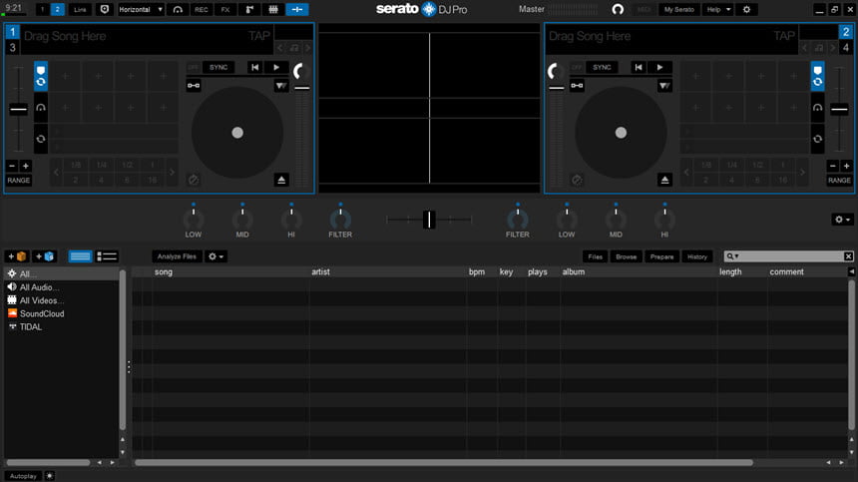Expand next loop sizes arrow on deck 1
The width and height of the screenshot is (858, 482).
(172, 172)
